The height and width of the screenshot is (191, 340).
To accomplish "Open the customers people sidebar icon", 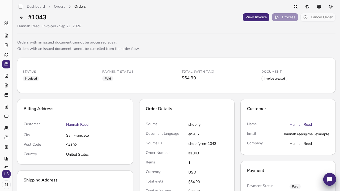I will 6,128.
